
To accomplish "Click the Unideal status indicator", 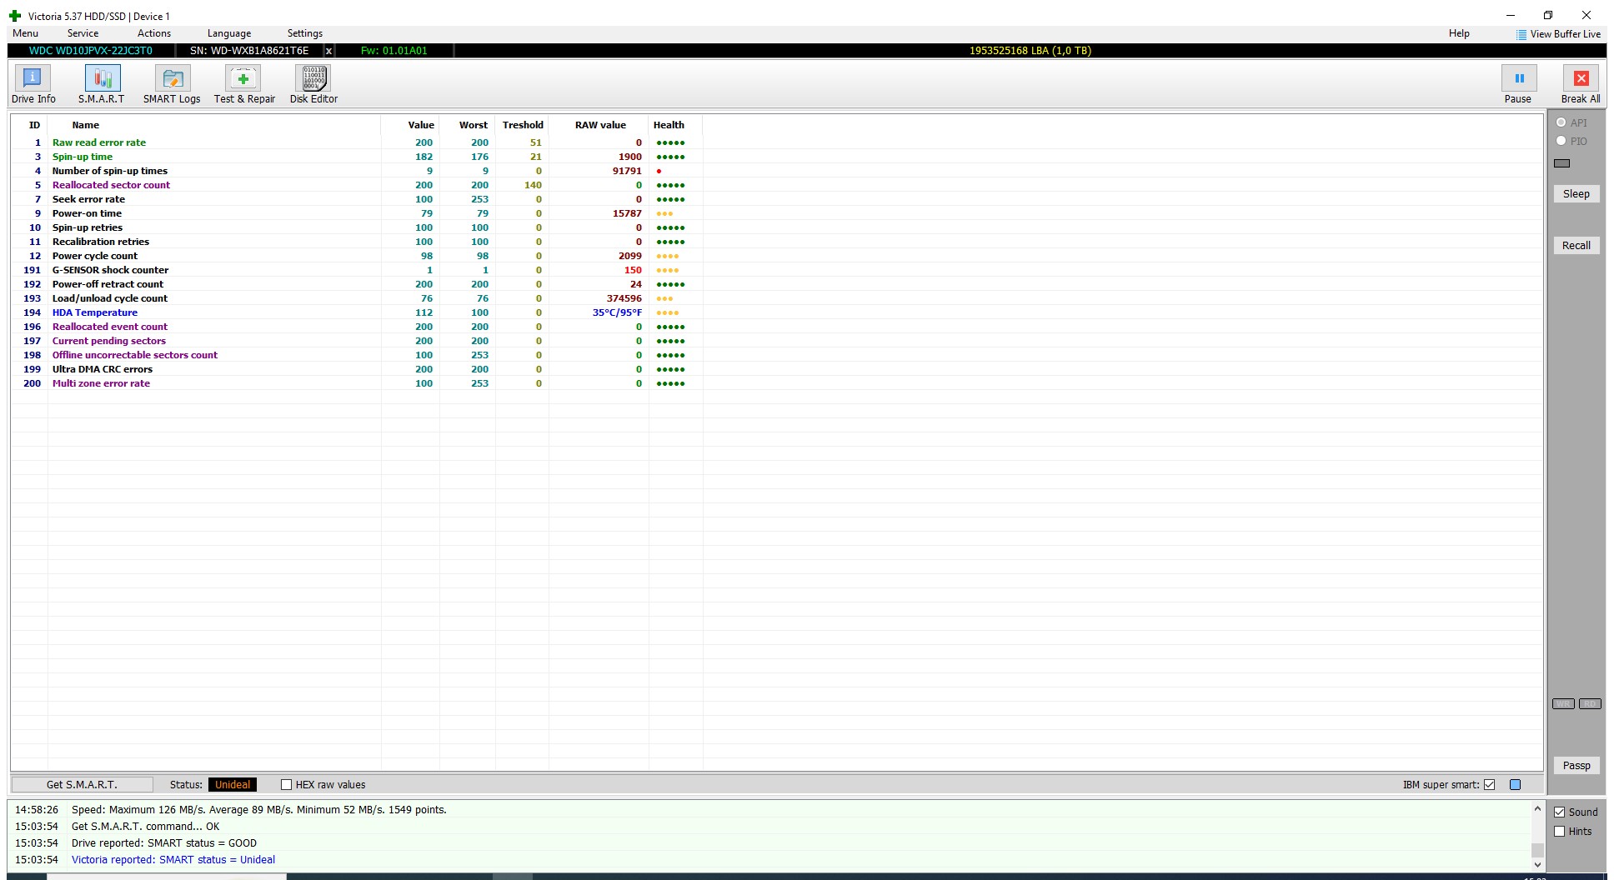I will click(x=233, y=784).
